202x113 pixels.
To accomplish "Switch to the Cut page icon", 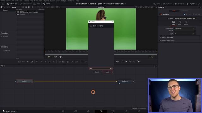I will click(76, 111).
